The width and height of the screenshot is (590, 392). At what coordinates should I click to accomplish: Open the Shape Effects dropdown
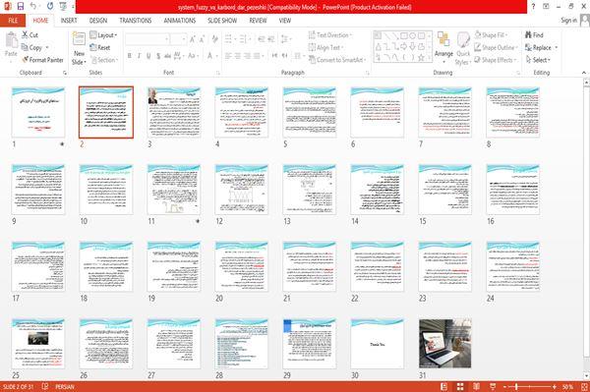tap(496, 60)
